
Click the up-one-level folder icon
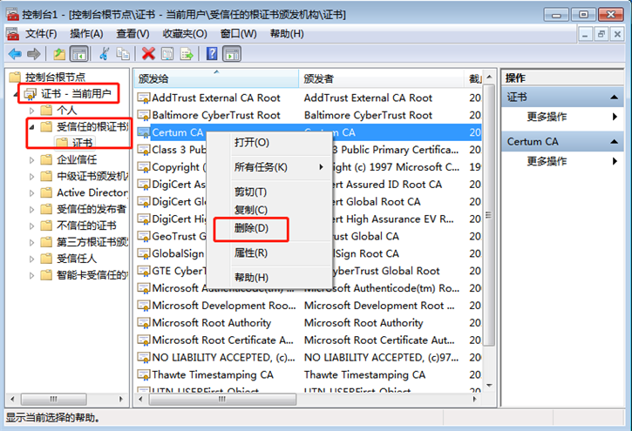(x=59, y=54)
